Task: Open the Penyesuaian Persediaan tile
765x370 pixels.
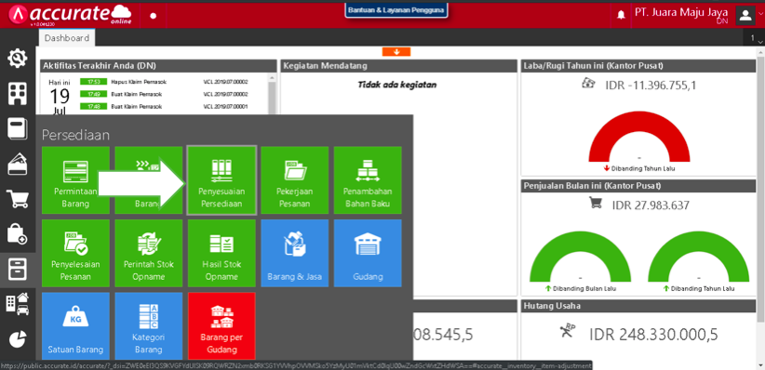Action: click(x=221, y=179)
